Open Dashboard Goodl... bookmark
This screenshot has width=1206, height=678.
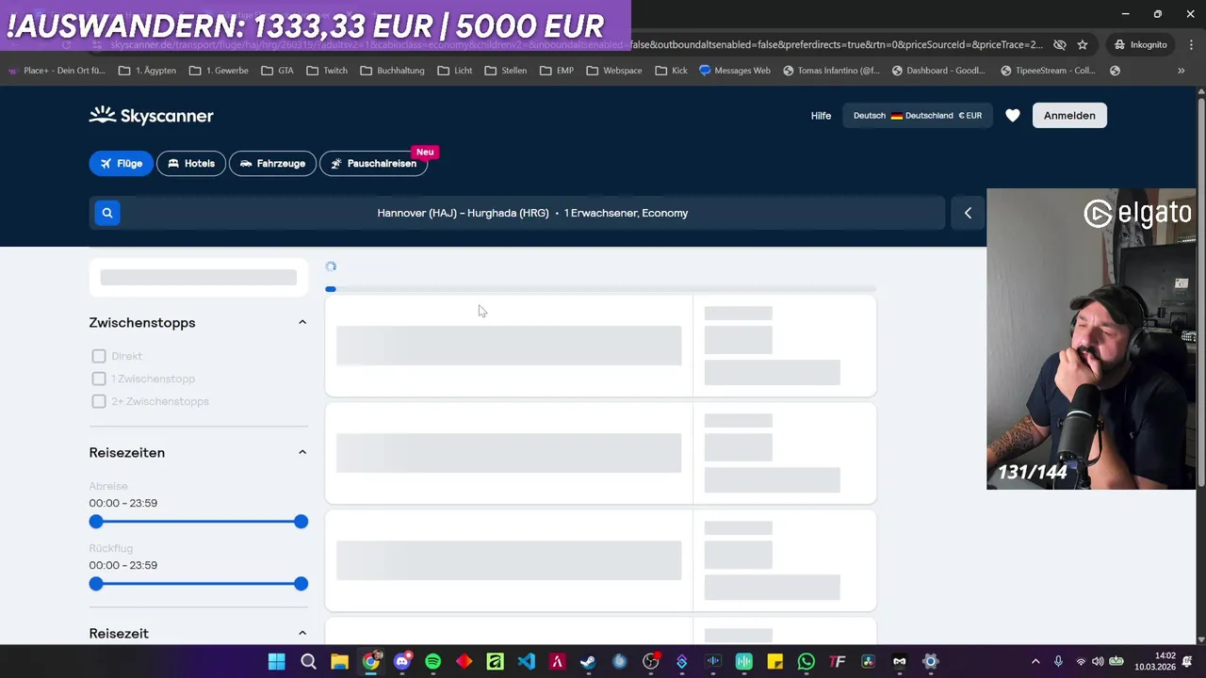(x=937, y=71)
